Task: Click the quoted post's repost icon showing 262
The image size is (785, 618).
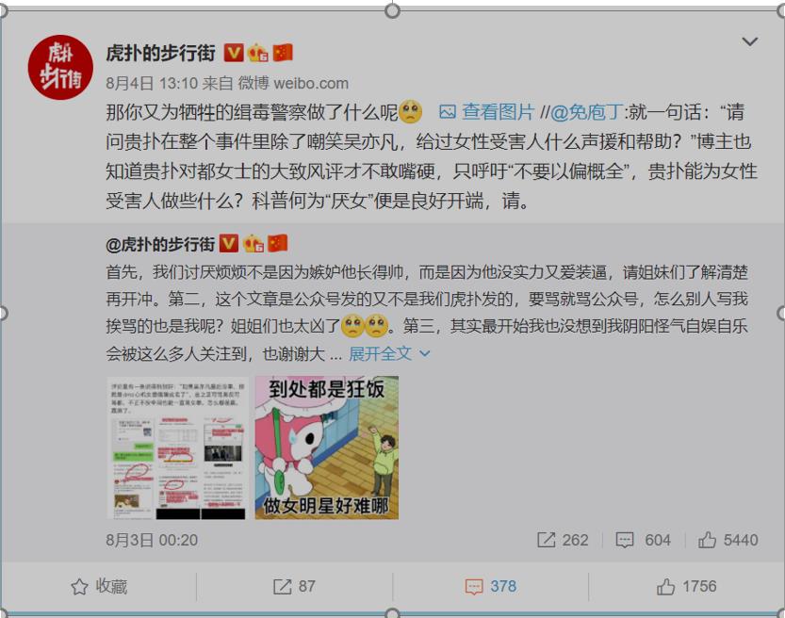Action: pos(547,540)
